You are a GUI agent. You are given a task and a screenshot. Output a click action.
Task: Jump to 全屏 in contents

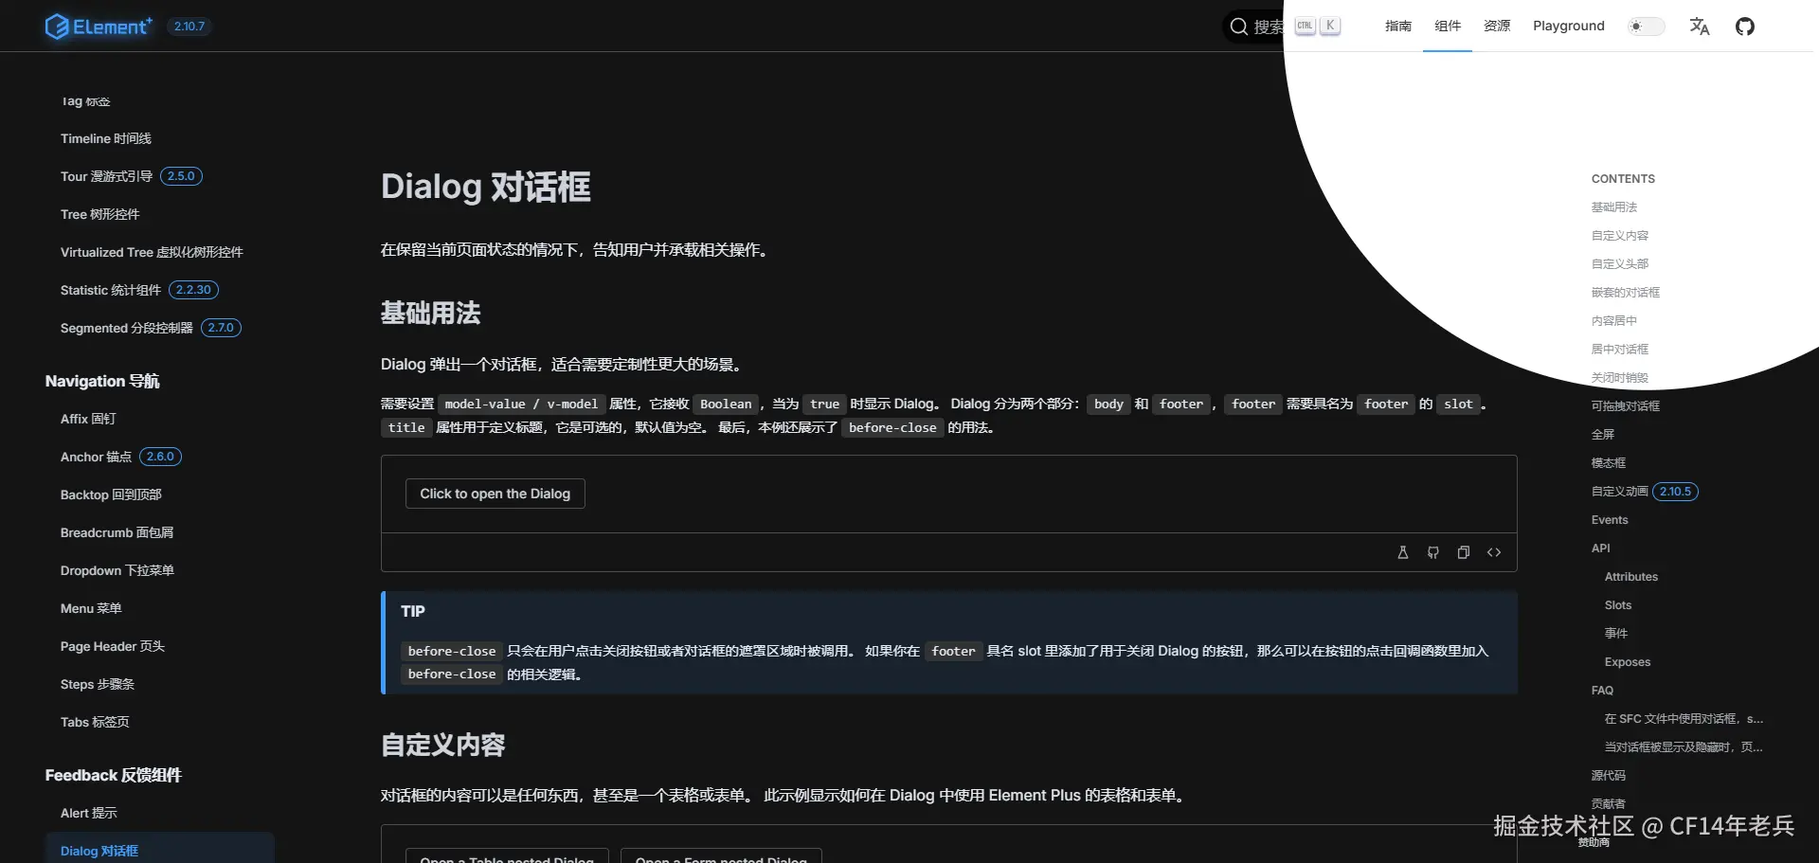[x=1603, y=435]
